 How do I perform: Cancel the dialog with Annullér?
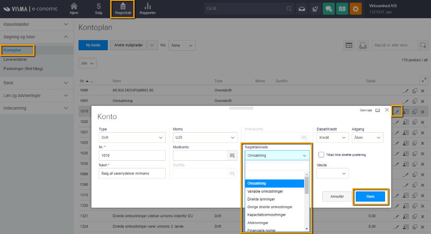(x=337, y=197)
